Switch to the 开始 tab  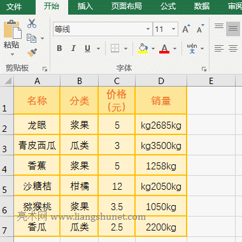coord(52,6)
